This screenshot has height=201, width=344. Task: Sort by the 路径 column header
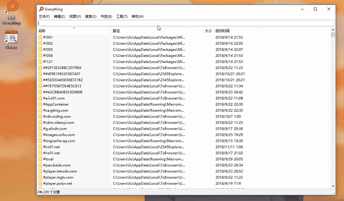(x=149, y=31)
